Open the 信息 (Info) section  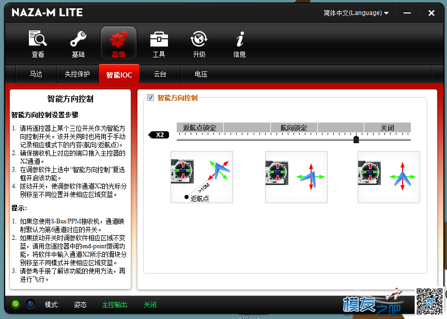(x=239, y=43)
